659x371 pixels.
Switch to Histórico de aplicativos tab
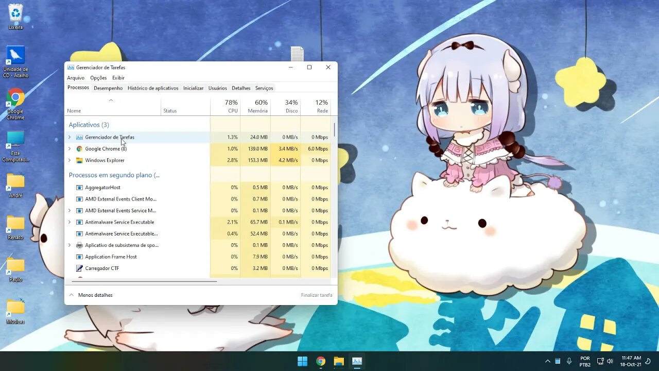point(153,88)
